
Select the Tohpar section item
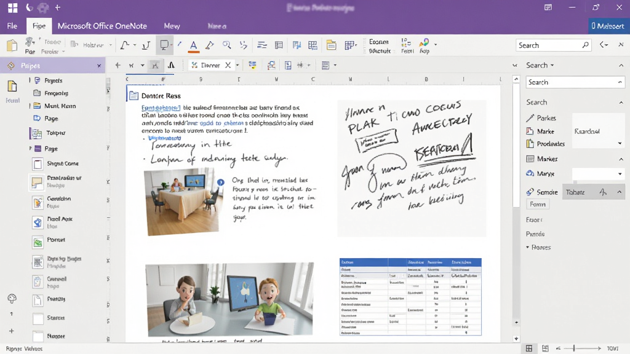48,133
